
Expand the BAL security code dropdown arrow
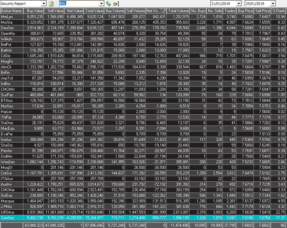click(102, 4)
